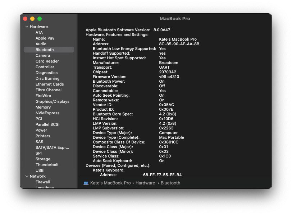Click the laptop icon in path bar
Image resolution: width=292 pixels, height=215 pixels.
[86, 183]
